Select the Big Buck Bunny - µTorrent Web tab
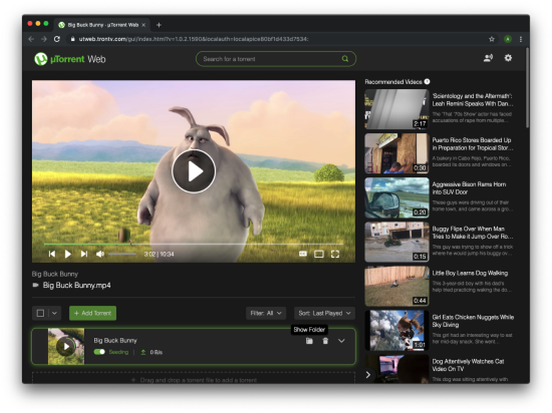This screenshot has height=413, width=552. point(101,25)
